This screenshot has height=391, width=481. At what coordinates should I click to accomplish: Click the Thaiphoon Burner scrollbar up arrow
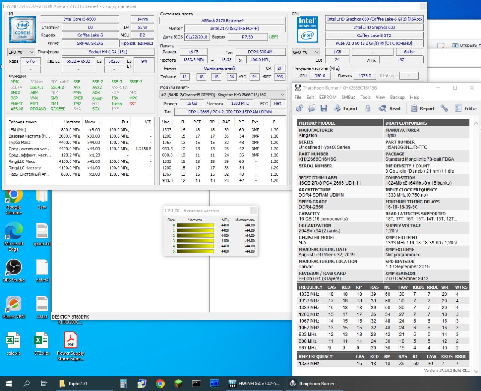pyautogui.click(x=476, y=123)
